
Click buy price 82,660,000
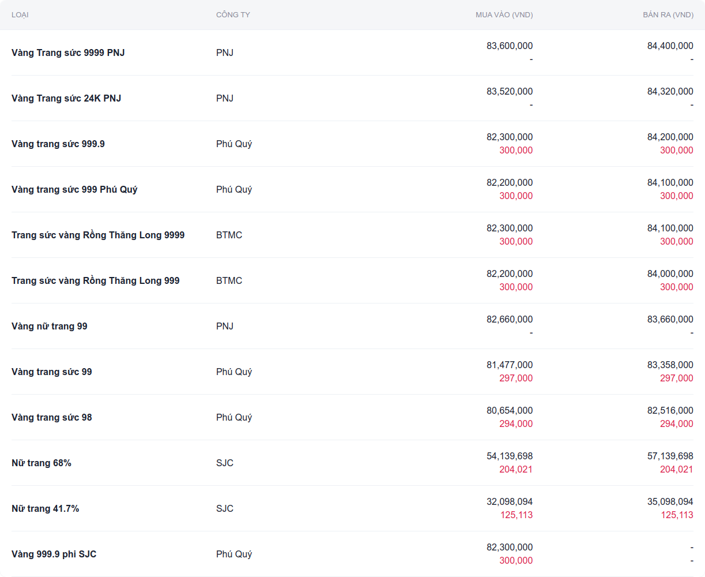510,319
